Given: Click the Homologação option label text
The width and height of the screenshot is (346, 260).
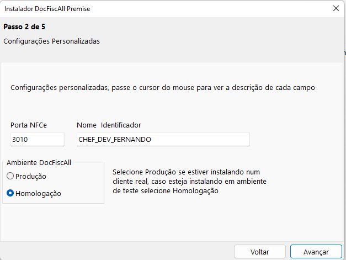Looking at the screenshot, I should pyautogui.click(x=38, y=194).
